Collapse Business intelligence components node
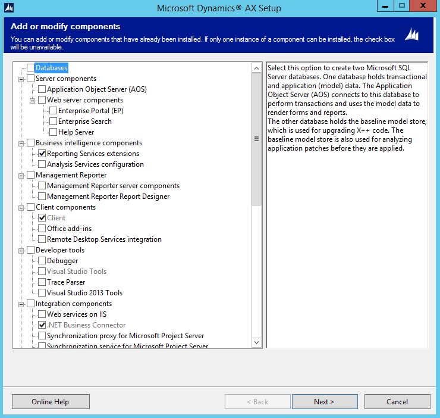The height and width of the screenshot is (418, 440). pos(21,144)
